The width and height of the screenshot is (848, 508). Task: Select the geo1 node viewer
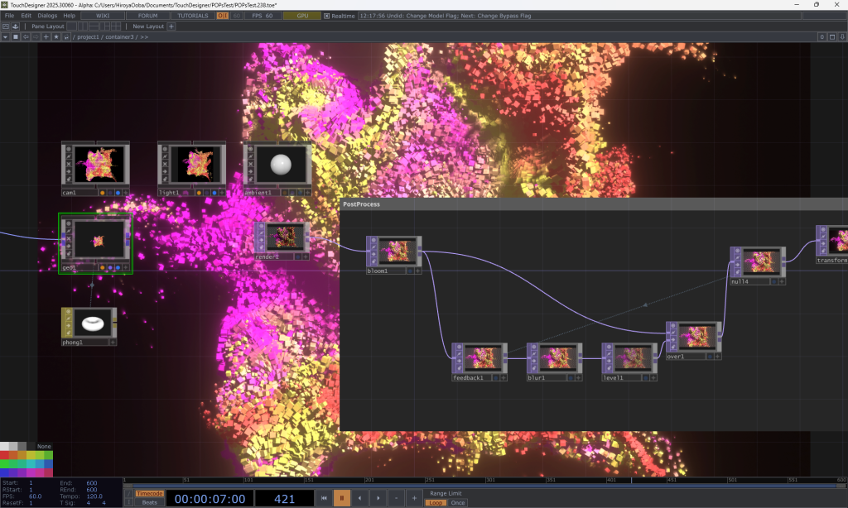point(99,241)
